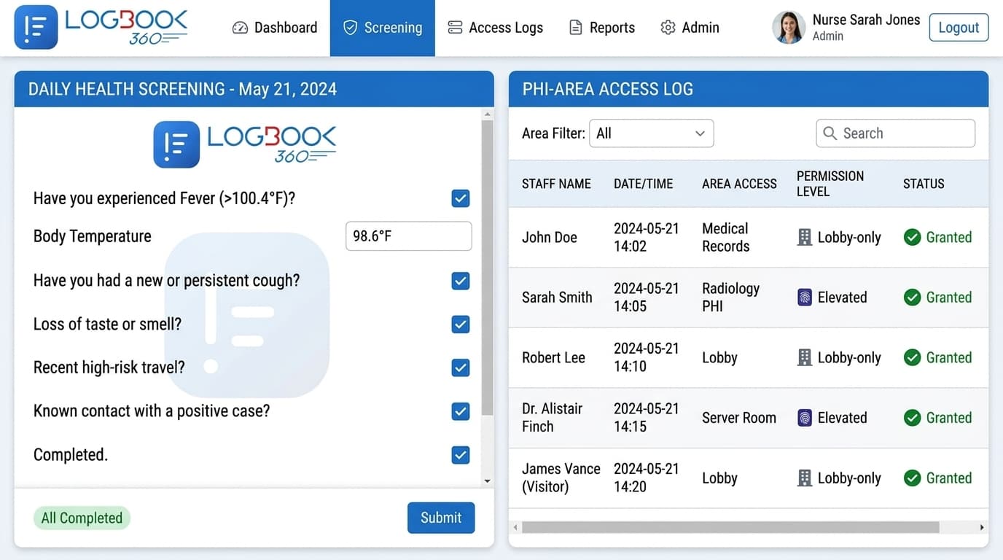Select the James Vance (Visitor) name cell
Image resolution: width=1003 pixels, height=560 pixels.
point(561,478)
